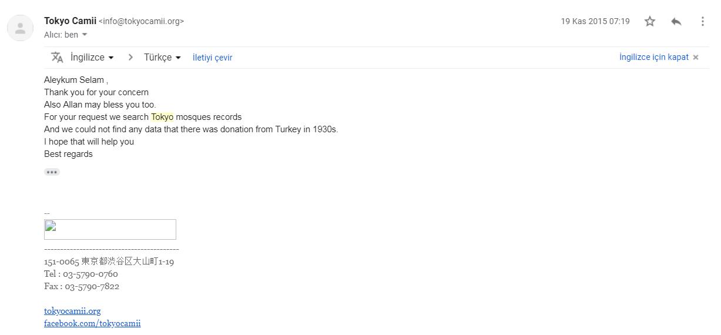Click the translate icon
The height and width of the screenshot is (335, 721).
tap(57, 58)
